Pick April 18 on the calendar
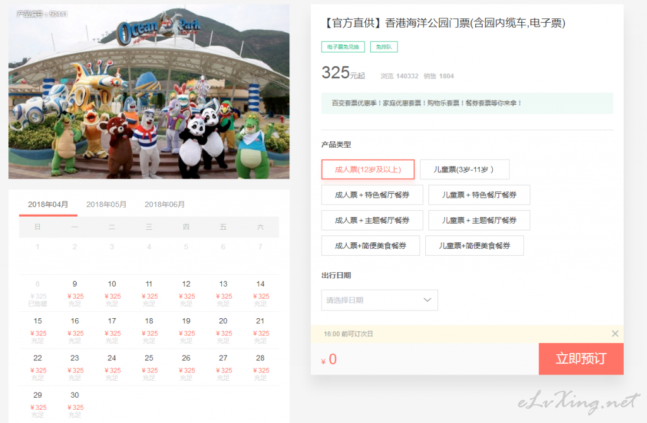The image size is (647, 423). click(x=149, y=331)
